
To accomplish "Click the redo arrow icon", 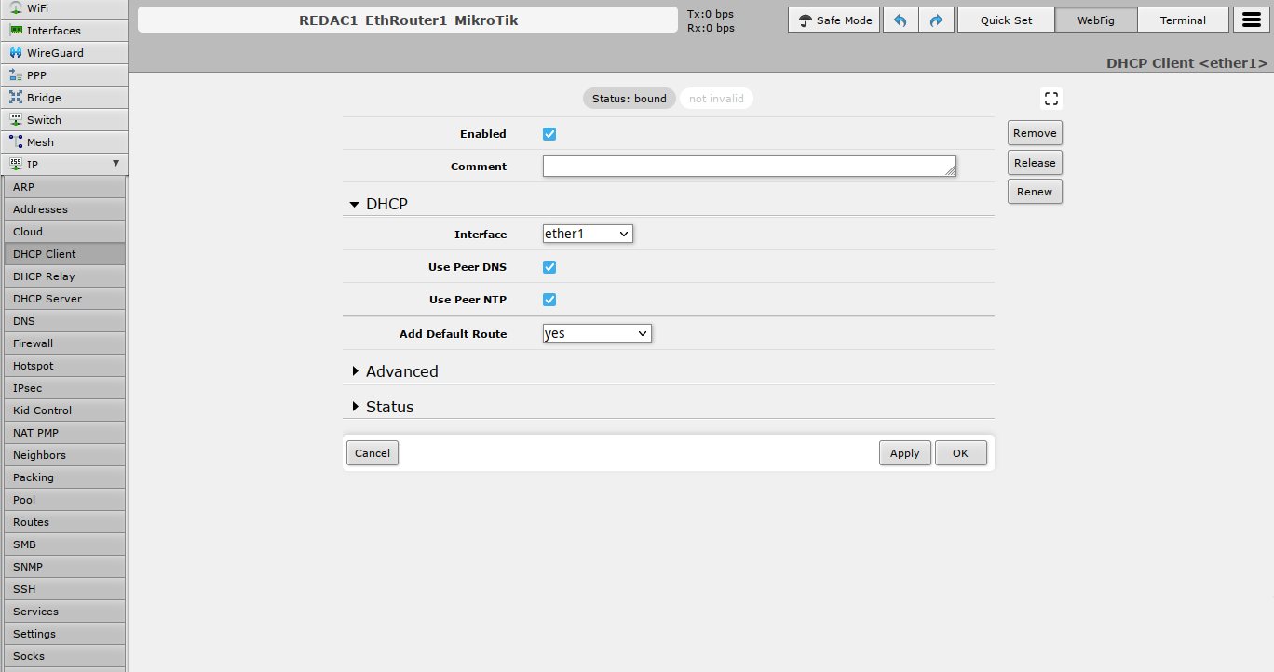I will (936, 20).
